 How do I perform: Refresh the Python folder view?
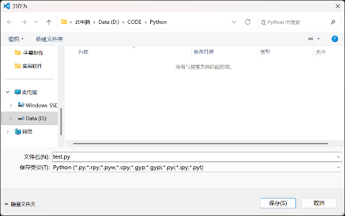pyautogui.click(x=248, y=22)
